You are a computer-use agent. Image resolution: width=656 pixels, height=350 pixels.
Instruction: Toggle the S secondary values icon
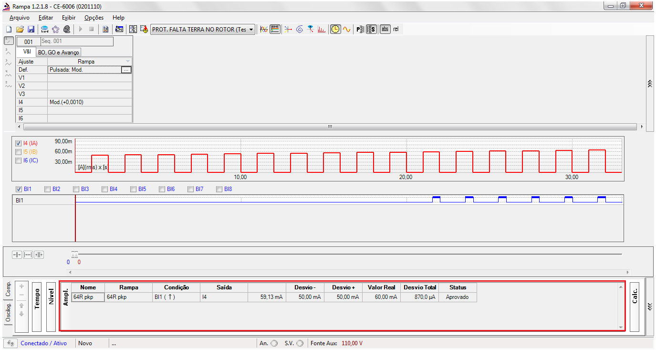[x=371, y=29]
